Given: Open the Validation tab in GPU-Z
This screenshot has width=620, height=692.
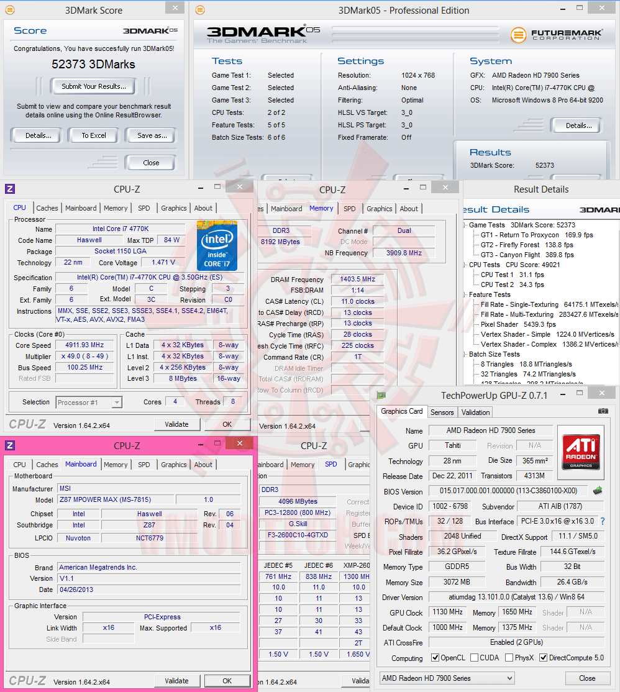Looking at the screenshot, I should point(475,412).
